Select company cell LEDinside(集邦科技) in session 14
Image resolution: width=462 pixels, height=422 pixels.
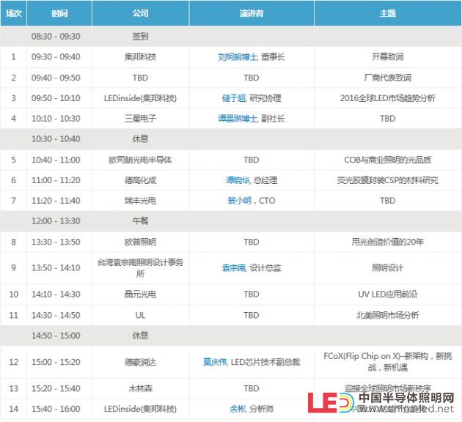tap(140, 409)
